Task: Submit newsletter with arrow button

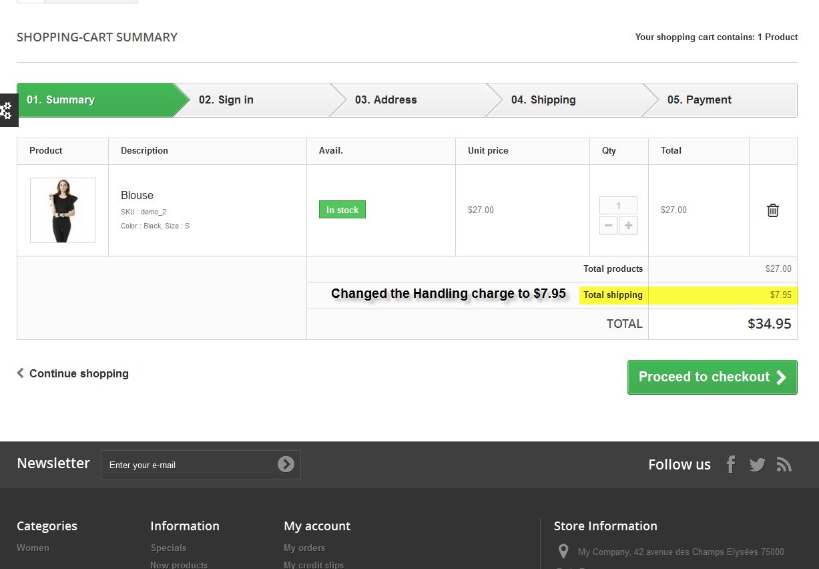Action: point(286,464)
